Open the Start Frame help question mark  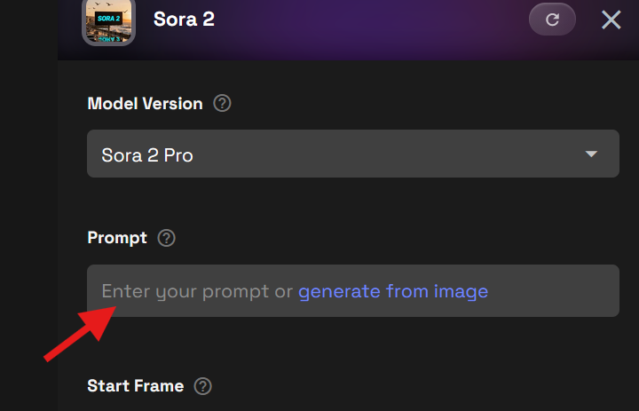click(x=203, y=386)
